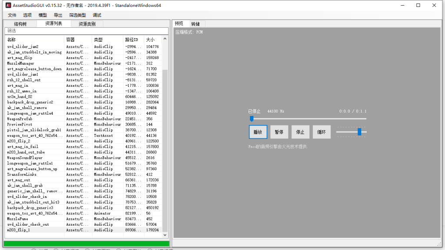This screenshot has width=445, height=250.
Task: Click the volume slider handle
Action: point(359,132)
